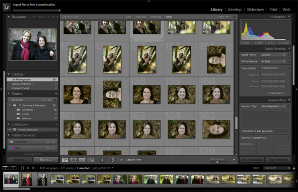298x192 pixels.
Task: Open the Print module
Action: (273, 9)
